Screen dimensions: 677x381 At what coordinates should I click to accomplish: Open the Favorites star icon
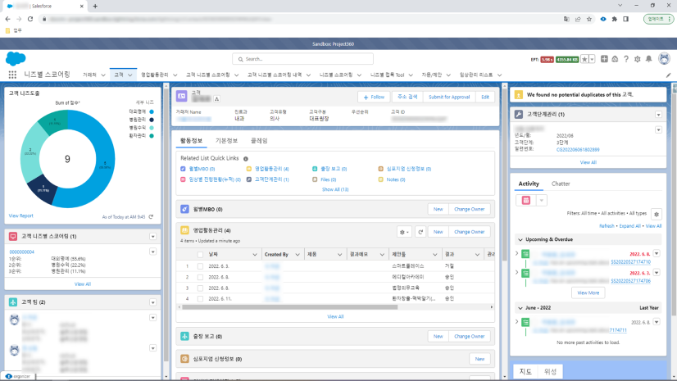[584, 59]
